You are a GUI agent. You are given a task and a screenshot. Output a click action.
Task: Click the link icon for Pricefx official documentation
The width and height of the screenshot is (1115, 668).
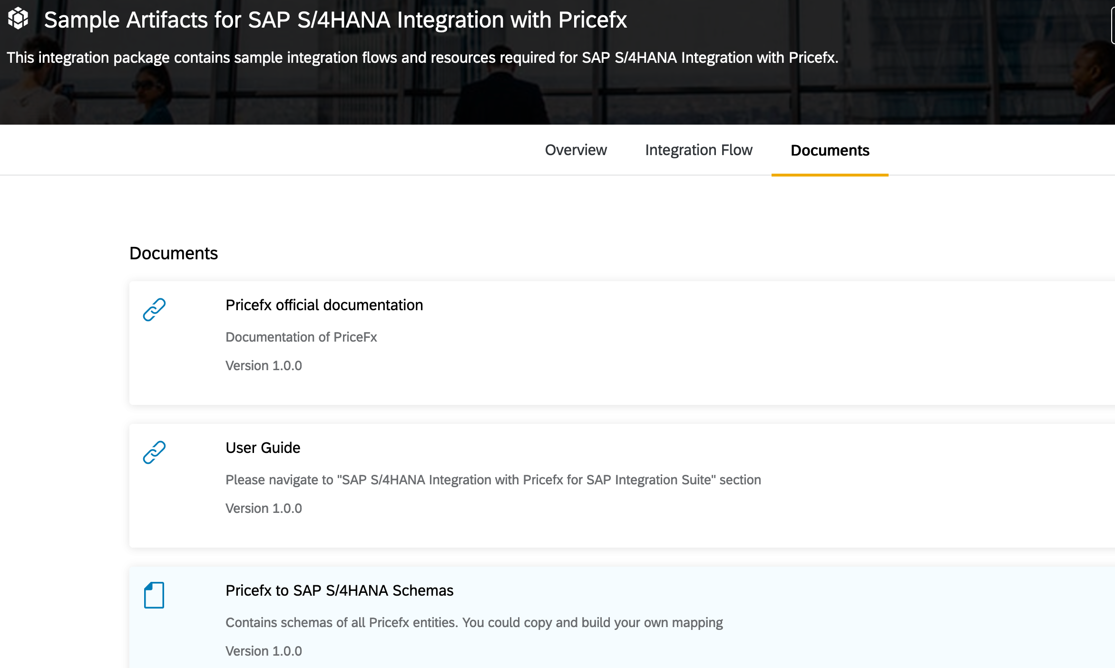154,310
